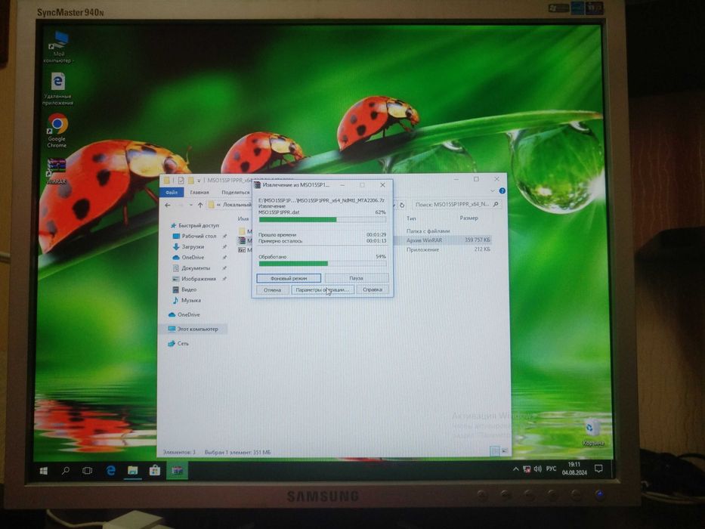Open Microsoft Store from the taskbar
Viewport: 705px width, 529px height.
(x=155, y=471)
